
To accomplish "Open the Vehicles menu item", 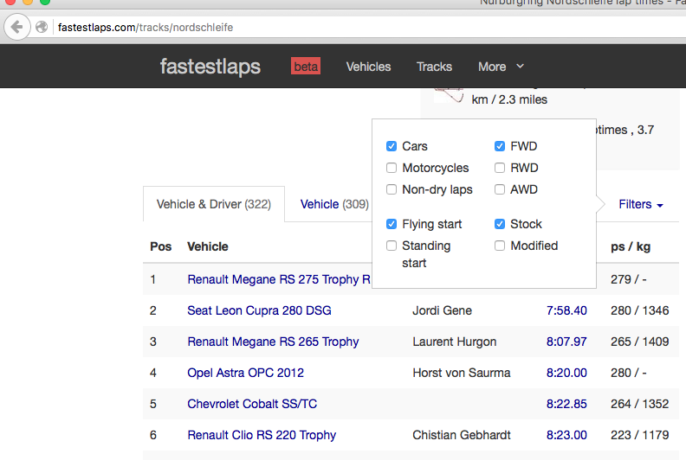I will 368,67.
